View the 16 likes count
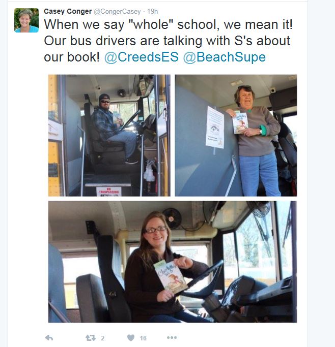335x347 pixels. pyautogui.click(x=143, y=338)
